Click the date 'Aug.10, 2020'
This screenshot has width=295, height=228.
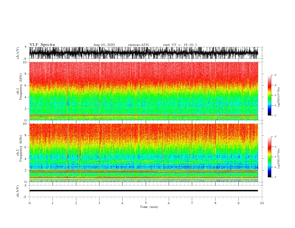pos(104,45)
